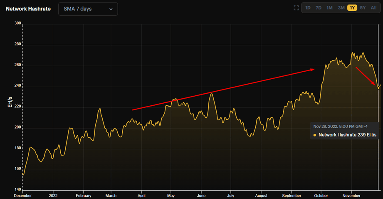383x199 pixels.
Task: Click the chevron arrow in SMA dropdown
Action: click(x=111, y=9)
